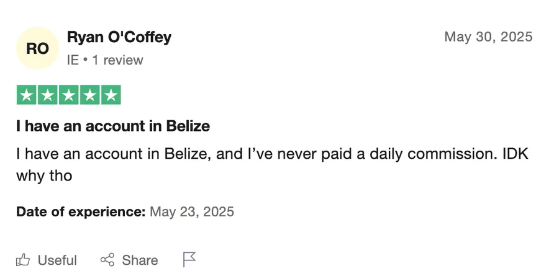Click the Share network icon
The height and width of the screenshot is (279, 559).
[x=107, y=260]
